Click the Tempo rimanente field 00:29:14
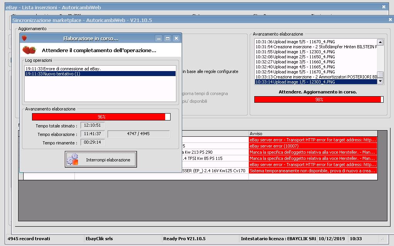394x246 pixels. click(x=93, y=142)
